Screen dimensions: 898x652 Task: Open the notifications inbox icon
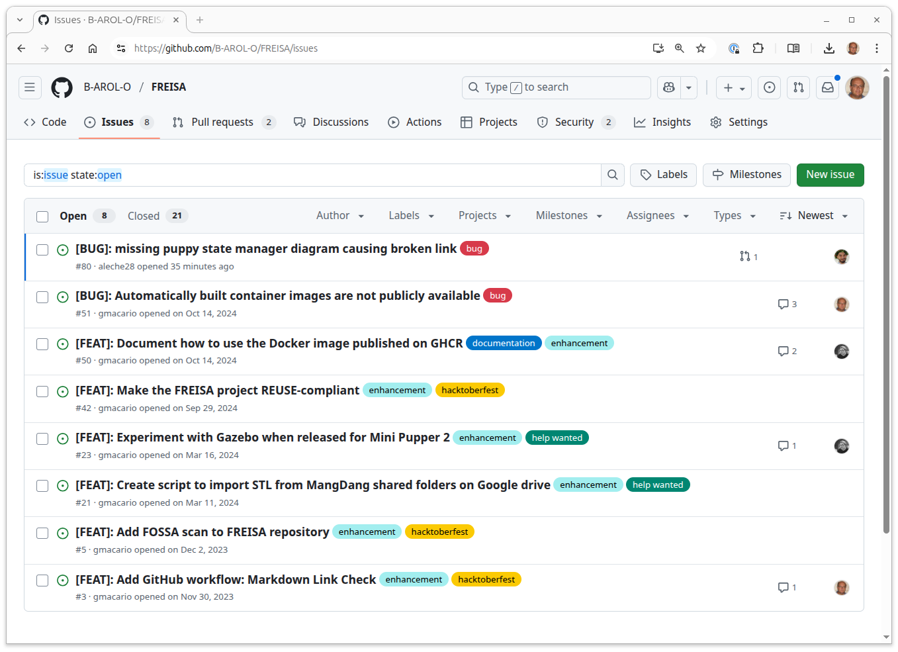pyautogui.click(x=828, y=87)
